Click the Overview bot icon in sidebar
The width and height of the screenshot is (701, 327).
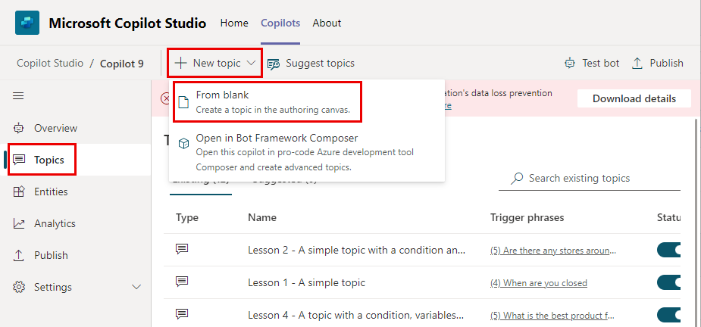19,128
